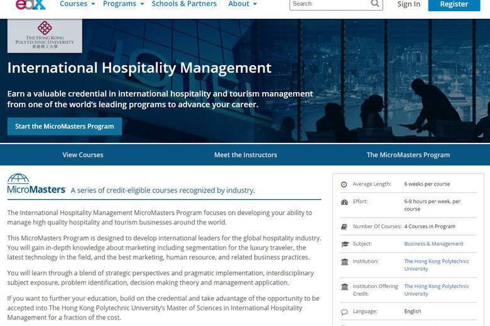
Task: Click the Language speech bubble icon
Action: pos(344,312)
